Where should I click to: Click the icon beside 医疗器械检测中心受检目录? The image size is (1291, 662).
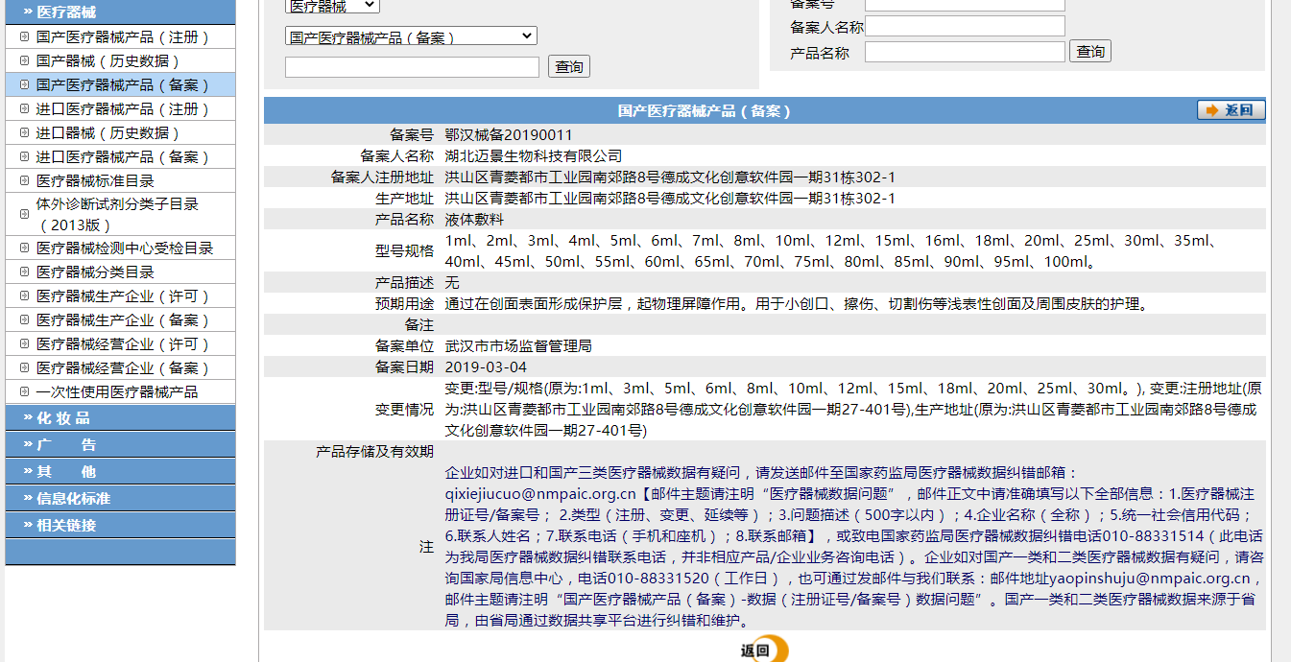coord(23,248)
